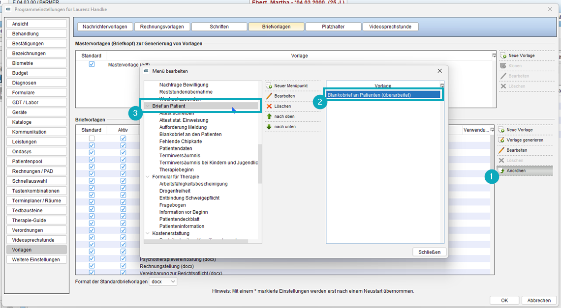Open the Nachrichtenvorlagen tab
The height and width of the screenshot is (308, 561).
pos(105,27)
